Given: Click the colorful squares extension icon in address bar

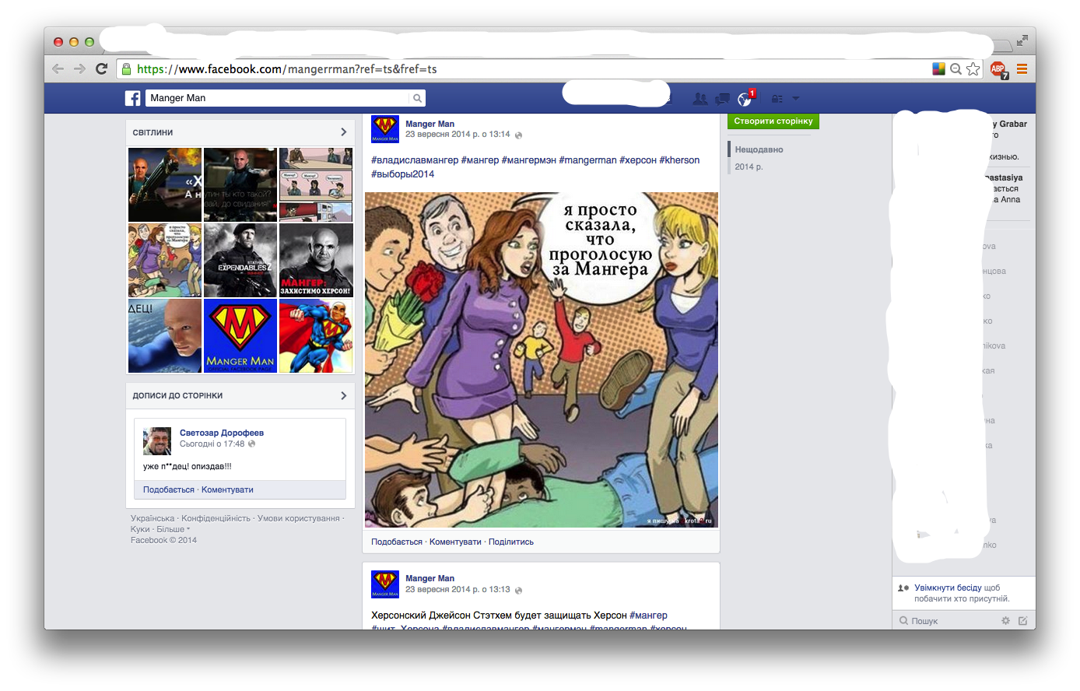Looking at the screenshot, I should click(939, 68).
